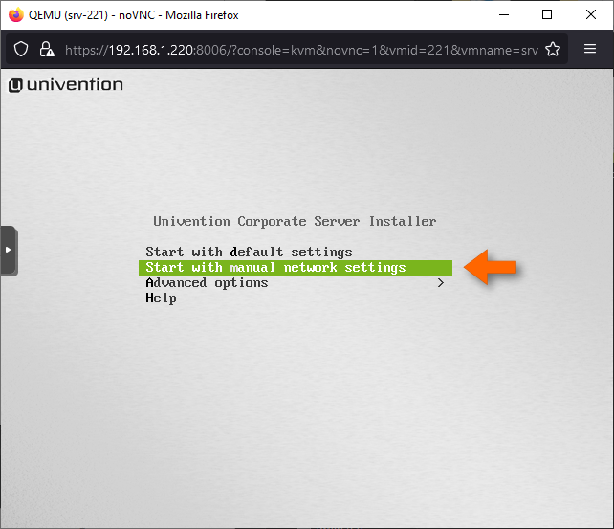The height and width of the screenshot is (529, 614).
Task: Click the tracking protection shield icon
Action: tap(21, 50)
